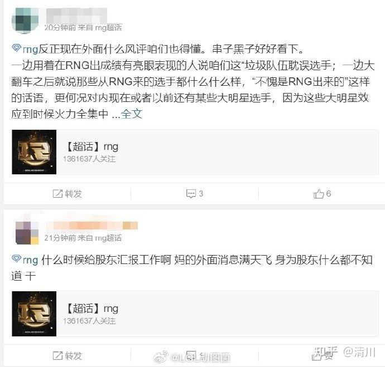Click the repost icon under first post
The width and height of the screenshot is (385, 367).
pos(57,194)
